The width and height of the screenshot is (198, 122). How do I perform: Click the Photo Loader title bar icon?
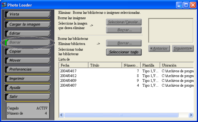(4, 5)
